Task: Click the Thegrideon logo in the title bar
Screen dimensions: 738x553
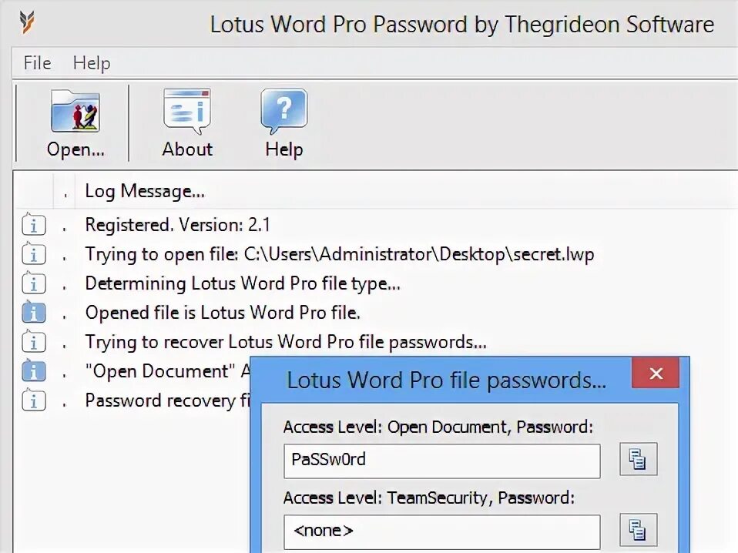Action: (27, 22)
